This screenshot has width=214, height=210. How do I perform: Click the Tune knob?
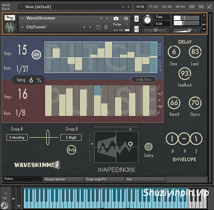147,20
